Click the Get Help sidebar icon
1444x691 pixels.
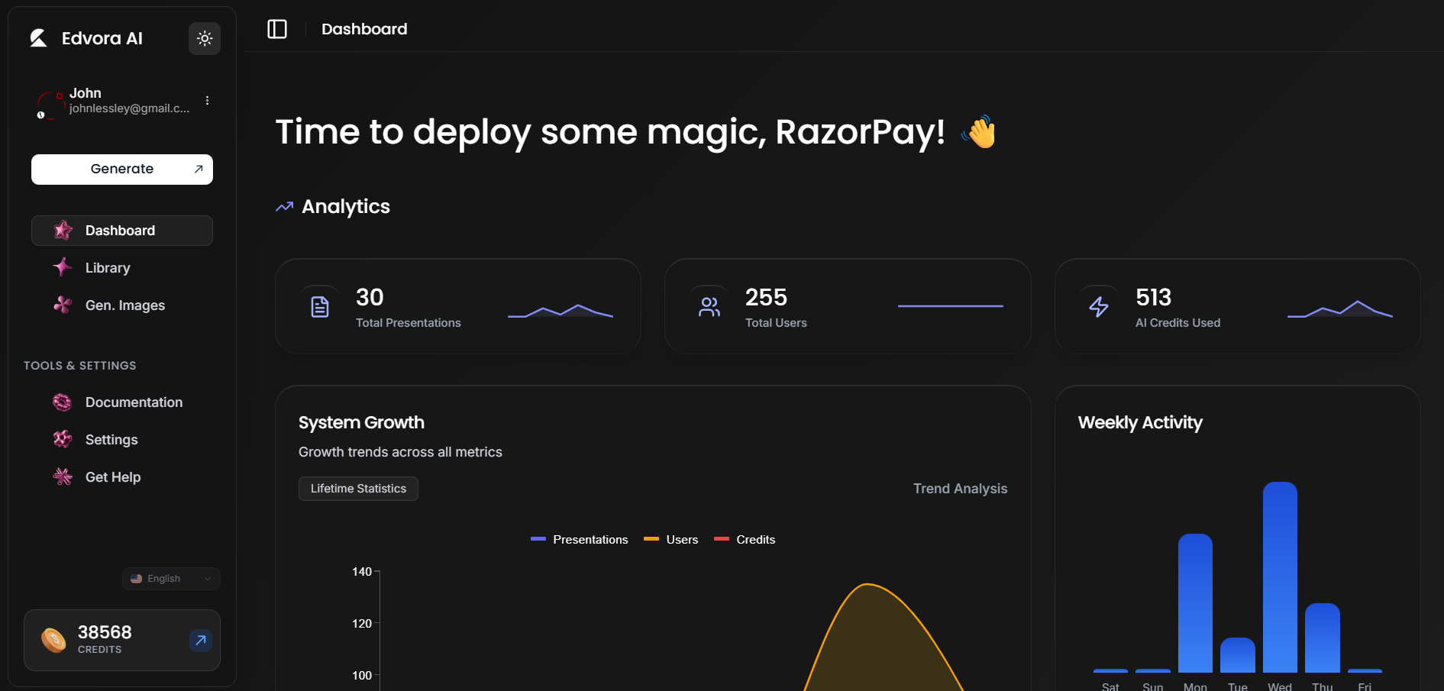(63, 476)
